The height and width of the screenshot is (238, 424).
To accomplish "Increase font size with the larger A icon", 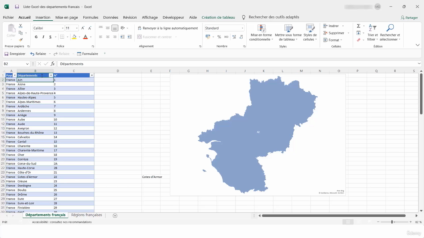I will (x=83, y=28).
